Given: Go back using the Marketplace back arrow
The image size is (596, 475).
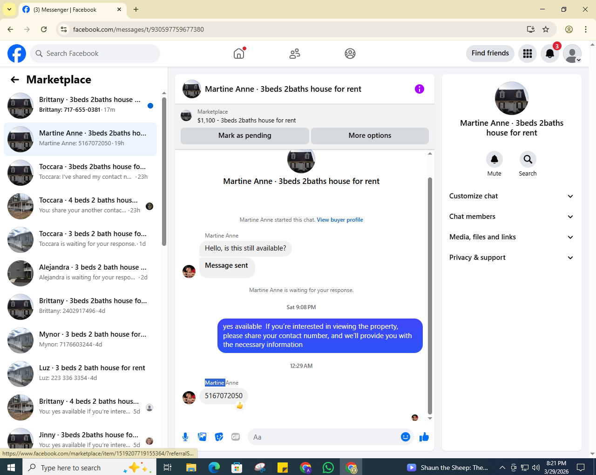Looking at the screenshot, I should 15,80.
